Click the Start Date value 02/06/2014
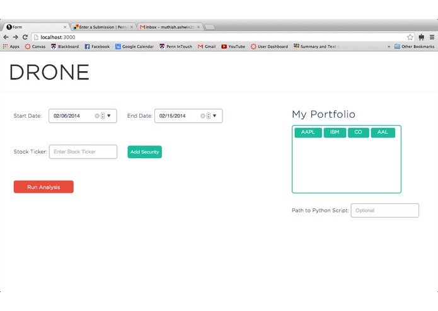The height and width of the screenshot is (311, 438). [x=67, y=116]
